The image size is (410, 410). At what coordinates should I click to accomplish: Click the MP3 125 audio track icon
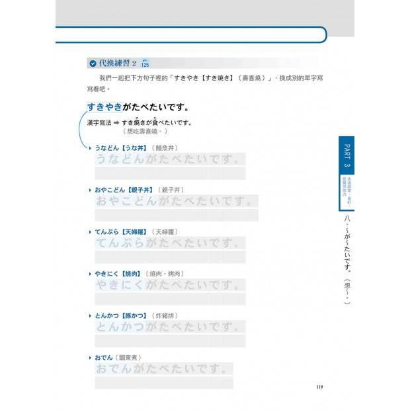coord(145,63)
